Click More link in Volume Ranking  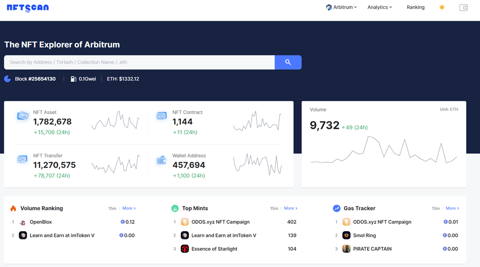(x=129, y=208)
